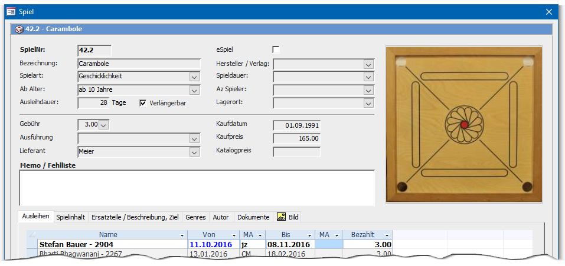Open the Name column filter arrow
Image resolution: width=565 pixels, height=266 pixels.
point(182,235)
